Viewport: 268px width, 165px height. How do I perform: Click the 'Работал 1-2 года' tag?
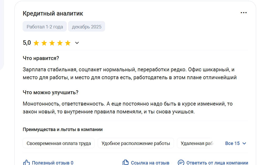(x=45, y=27)
